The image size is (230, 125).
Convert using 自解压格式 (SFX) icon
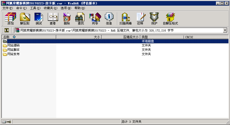(170, 19)
